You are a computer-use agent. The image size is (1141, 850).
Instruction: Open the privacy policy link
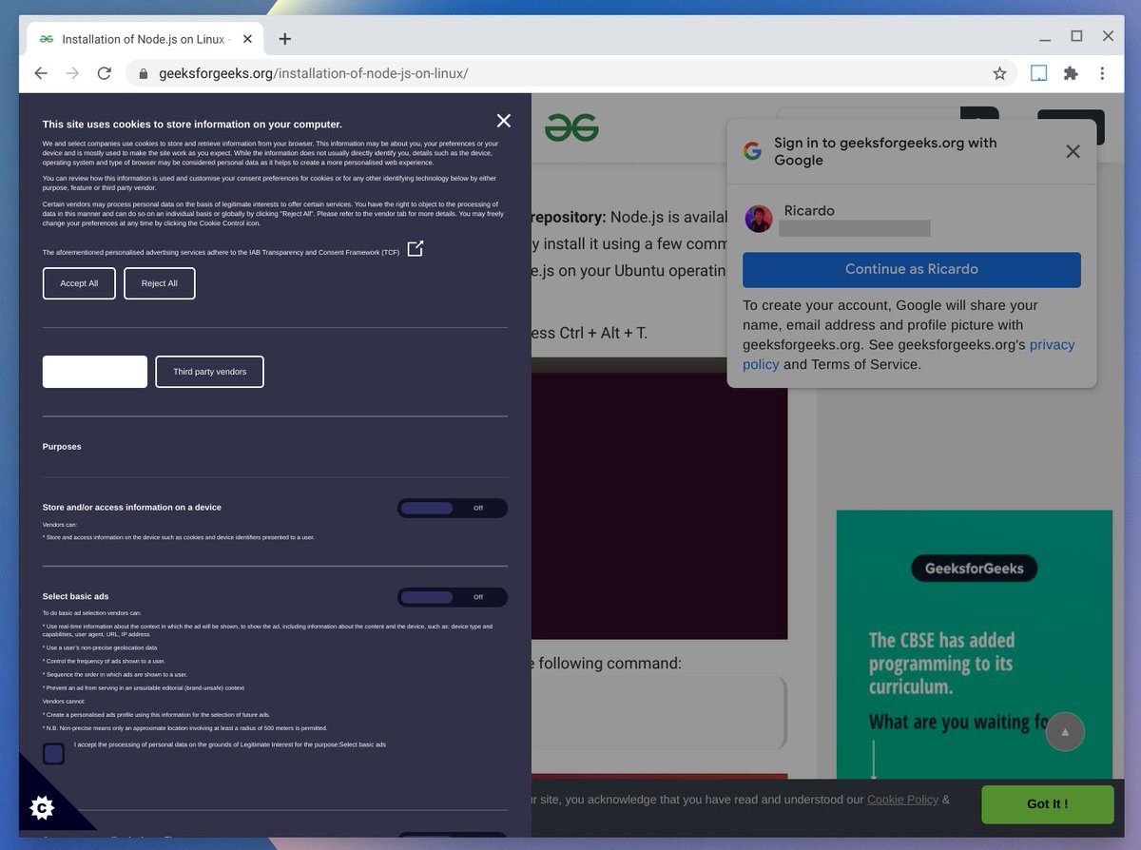tap(909, 355)
